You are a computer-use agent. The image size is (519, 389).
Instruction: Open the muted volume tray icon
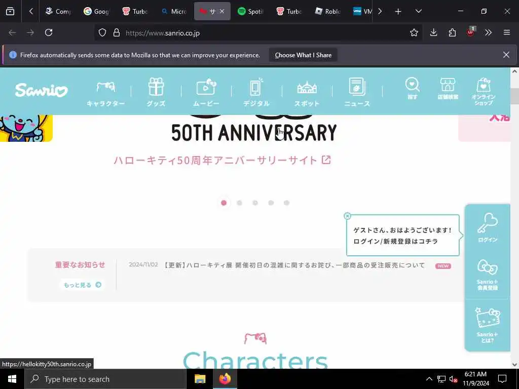tap(453, 379)
